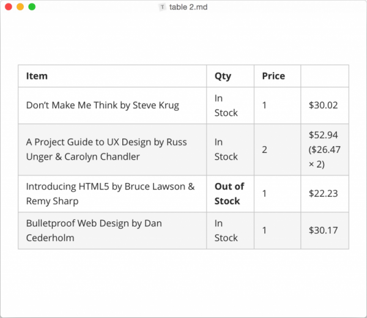Image resolution: width=367 pixels, height=318 pixels.
Task: Click the document icon beside table 2.md
Action: [162, 7]
